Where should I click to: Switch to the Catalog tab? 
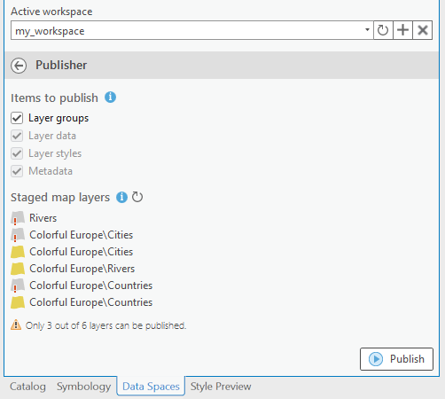27,387
